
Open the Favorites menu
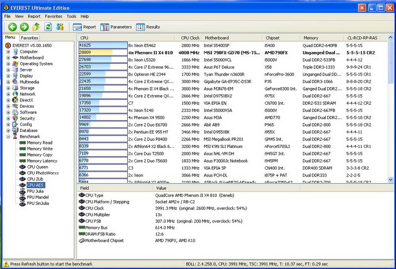(x=53, y=16)
